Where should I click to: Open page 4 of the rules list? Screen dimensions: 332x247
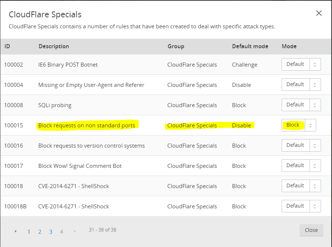pos(62,232)
